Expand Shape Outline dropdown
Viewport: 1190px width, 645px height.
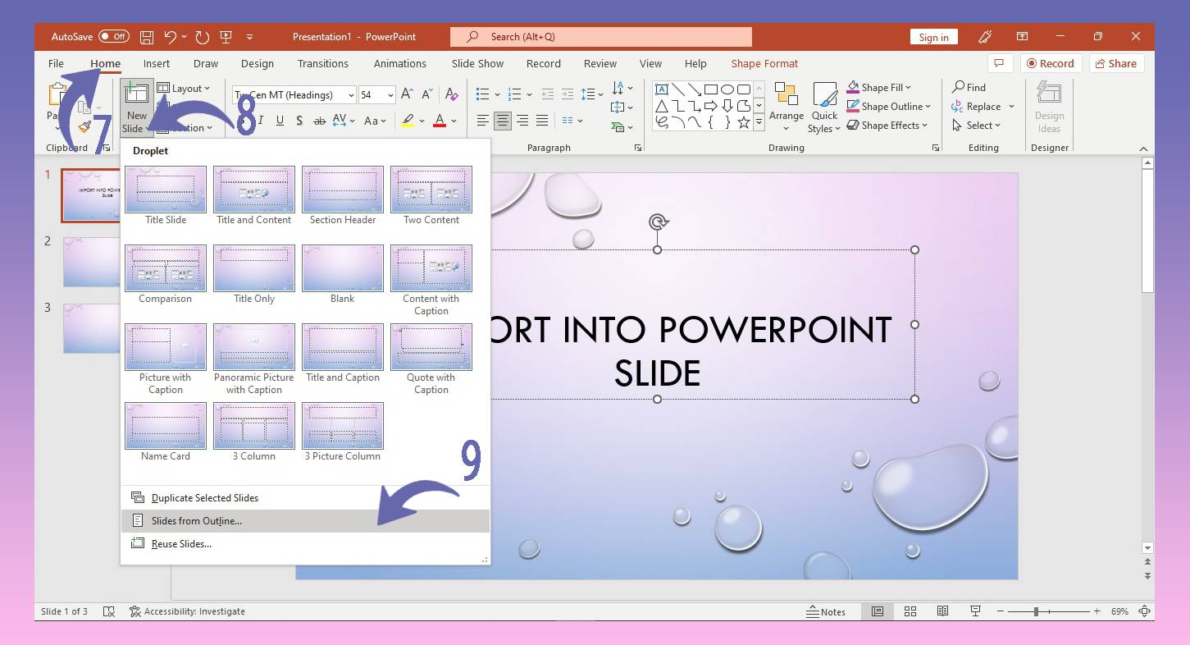click(x=928, y=107)
